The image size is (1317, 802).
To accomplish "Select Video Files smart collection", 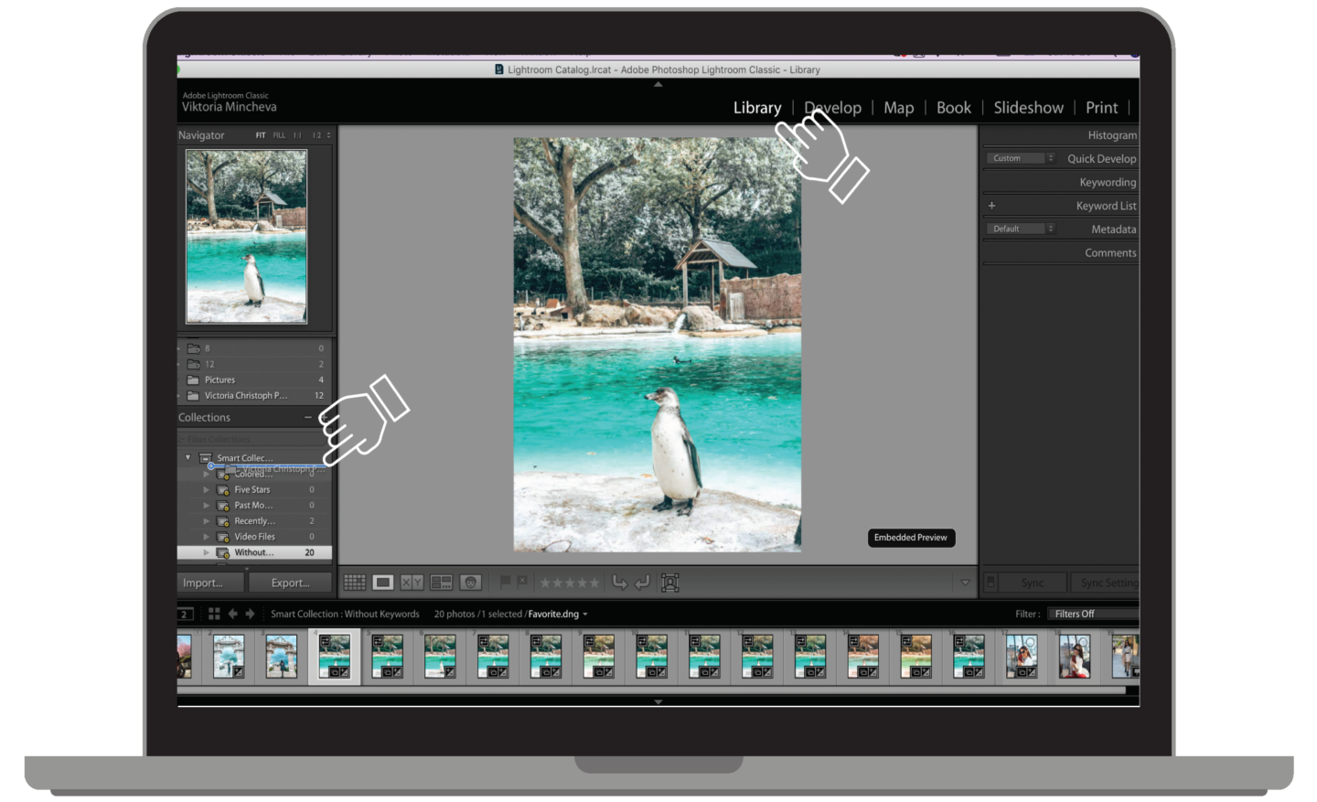I will (x=254, y=537).
